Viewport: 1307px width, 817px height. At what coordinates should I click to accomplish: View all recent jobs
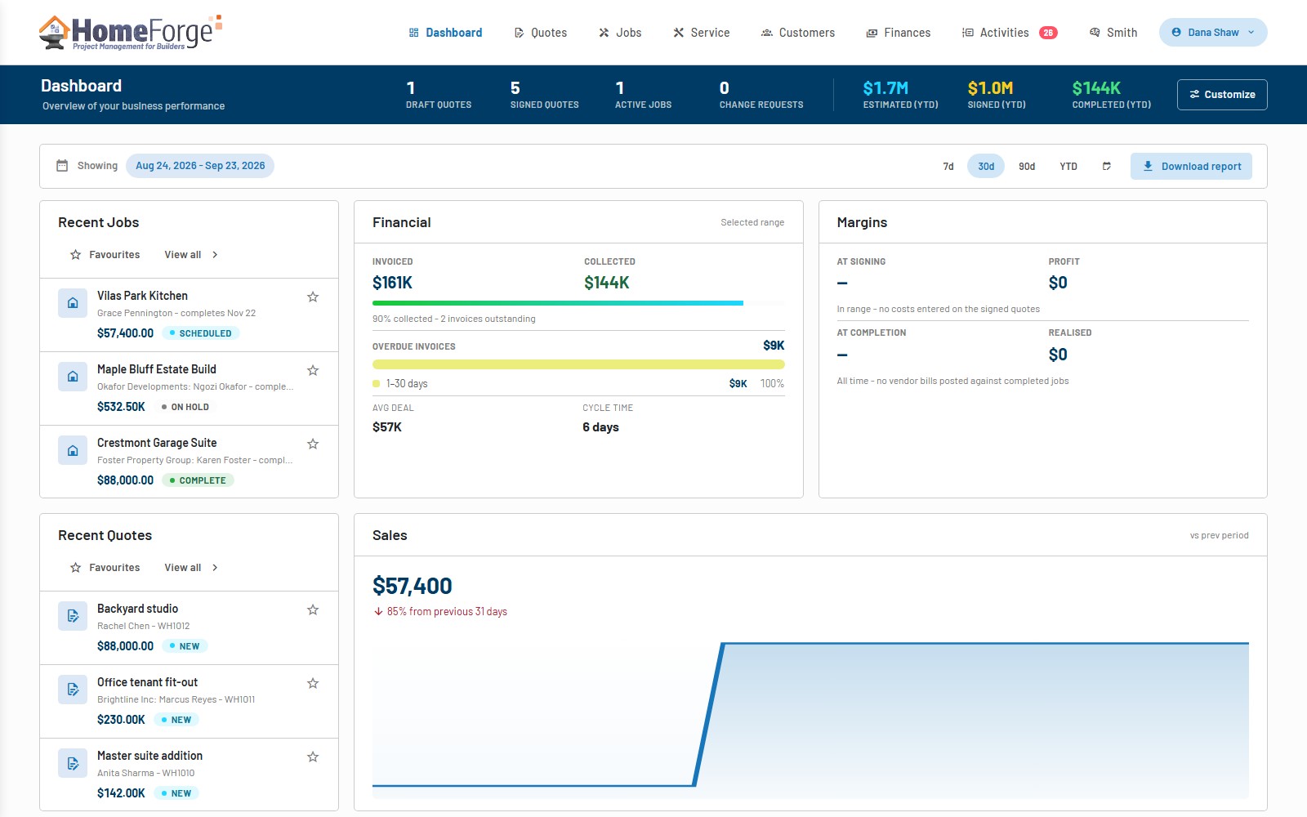click(191, 255)
